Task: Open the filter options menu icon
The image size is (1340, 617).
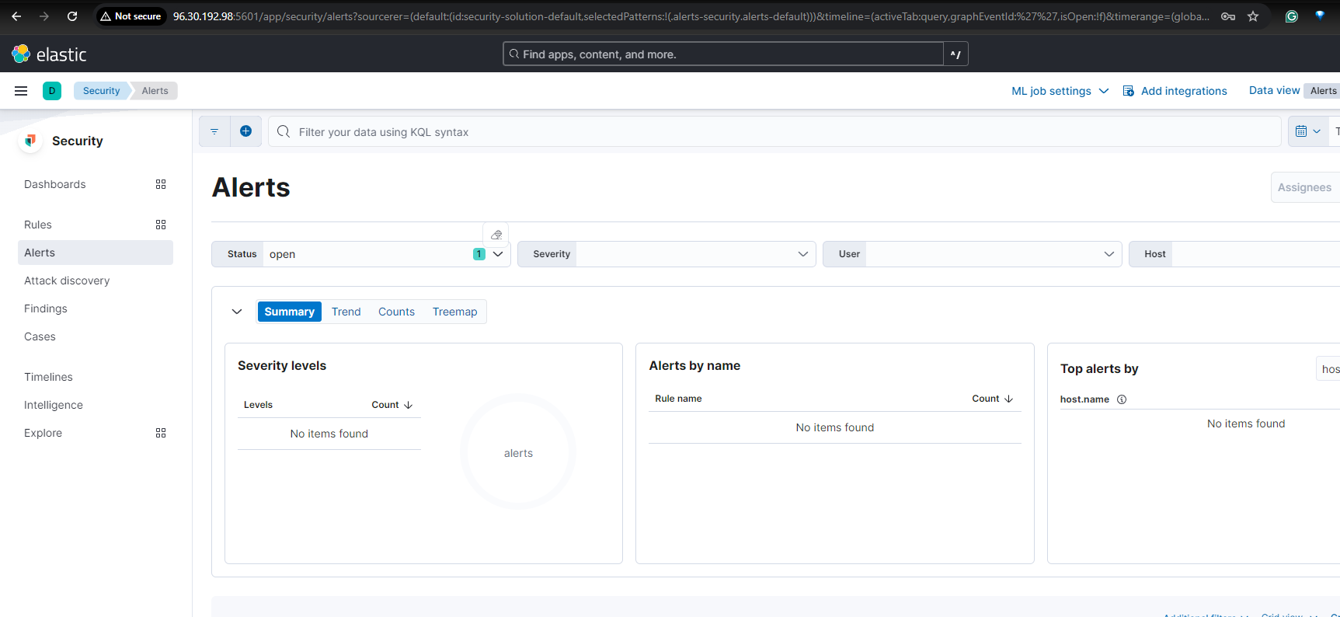Action: (214, 131)
